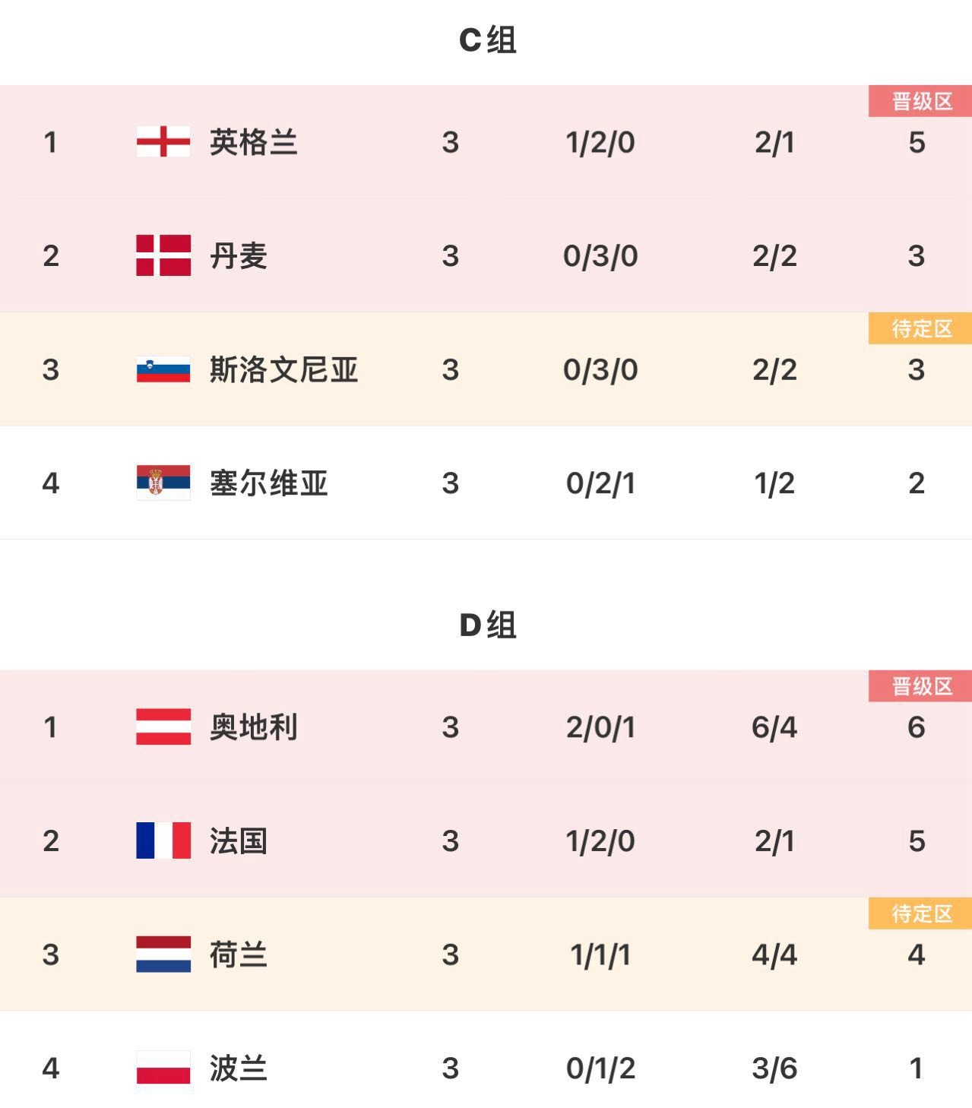Screen dimensions: 972x1108
Task: Click 塞尔维亚 team name
Action: pyautogui.click(x=268, y=483)
